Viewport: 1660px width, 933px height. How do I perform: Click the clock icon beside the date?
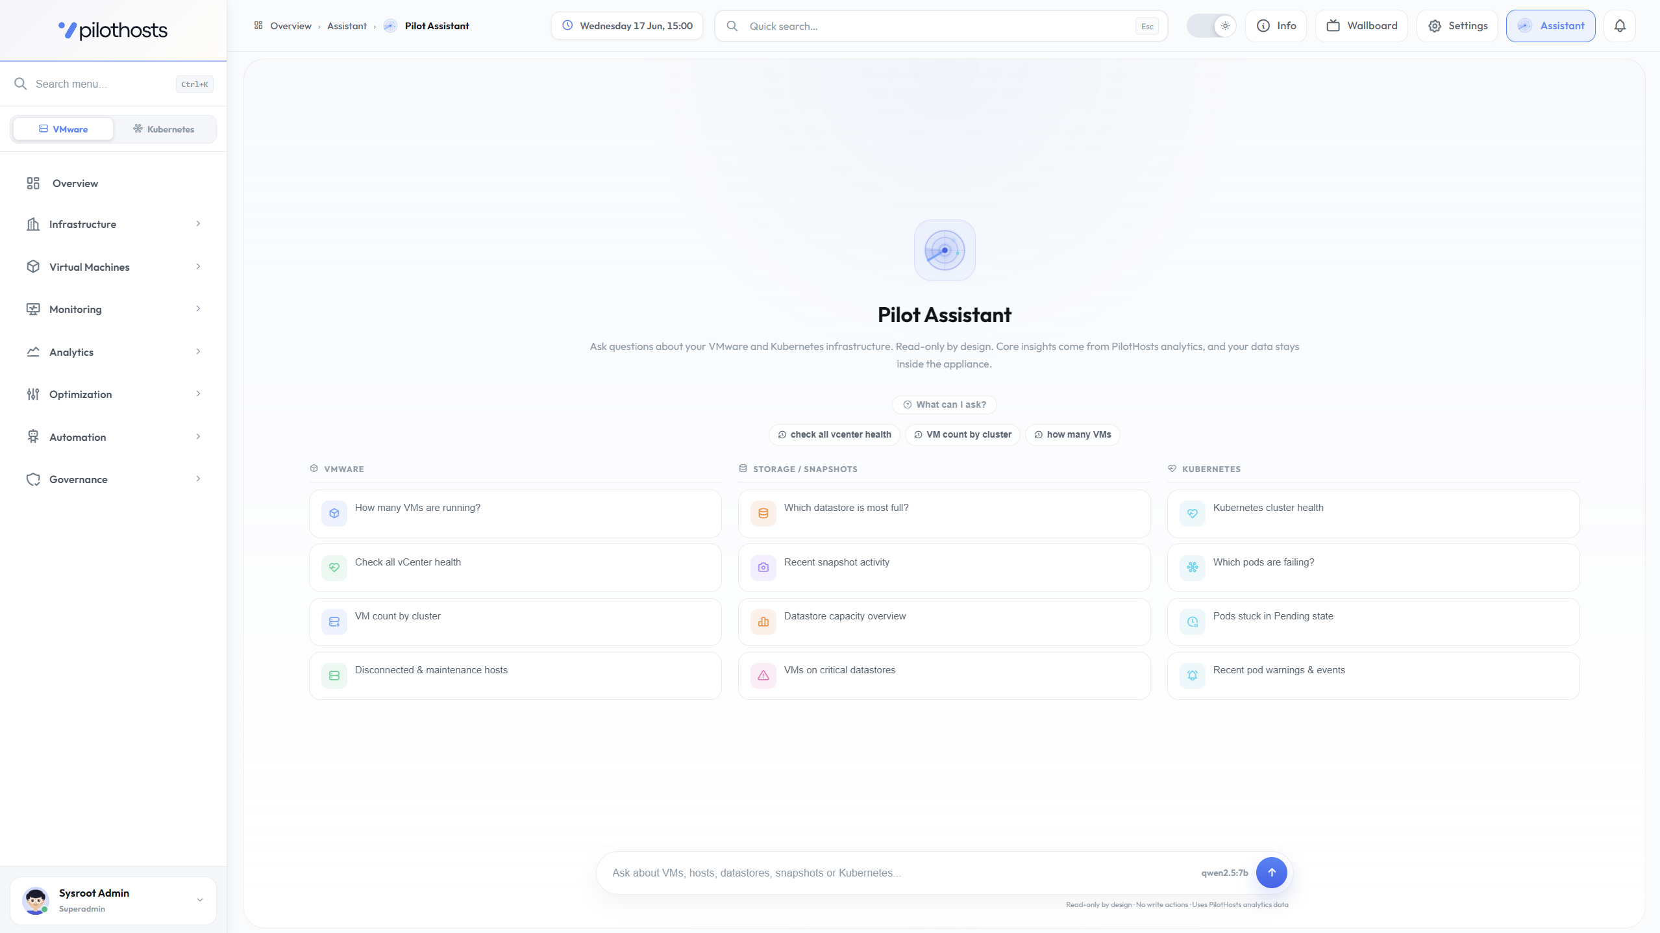click(x=567, y=26)
